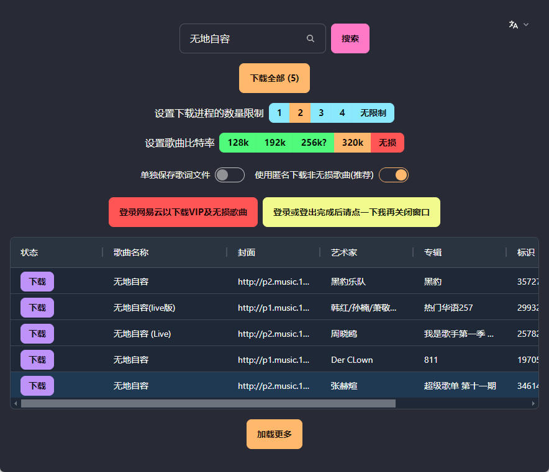Sort by 艺术家 column header

[x=344, y=252]
